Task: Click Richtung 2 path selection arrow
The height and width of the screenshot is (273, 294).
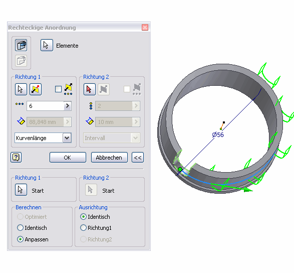Action: (x=90, y=89)
